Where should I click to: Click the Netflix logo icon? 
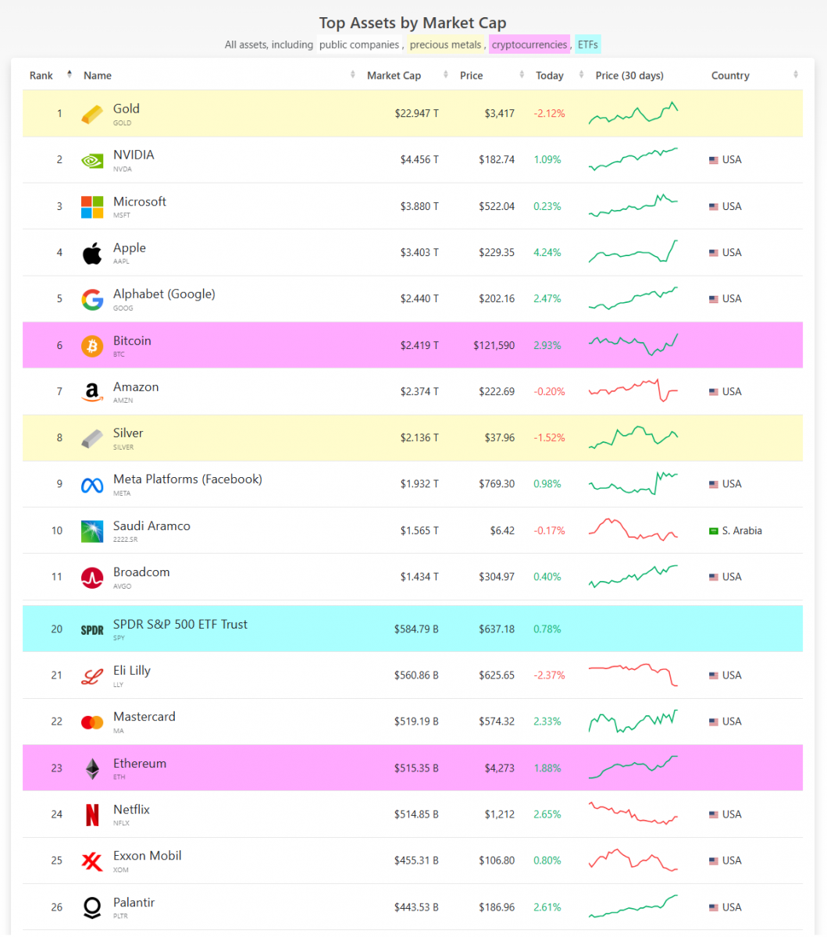92,815
